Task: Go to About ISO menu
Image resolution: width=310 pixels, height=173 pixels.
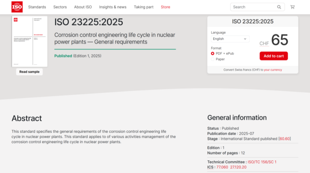Action: coord(83,7)
